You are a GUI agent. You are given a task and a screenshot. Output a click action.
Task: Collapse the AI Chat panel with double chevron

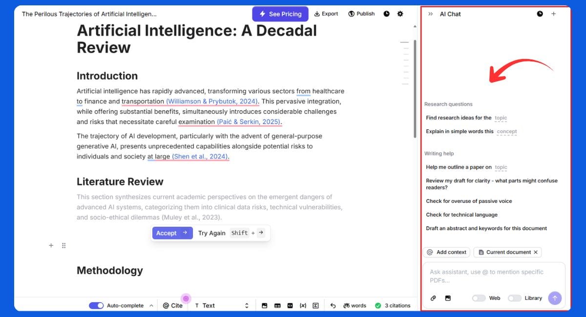pos(430,14)
